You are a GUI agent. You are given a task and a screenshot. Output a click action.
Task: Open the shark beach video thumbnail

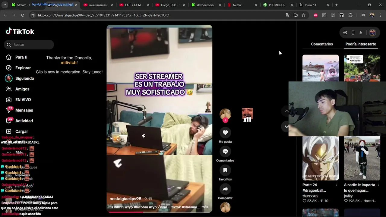tap(321, 68)
